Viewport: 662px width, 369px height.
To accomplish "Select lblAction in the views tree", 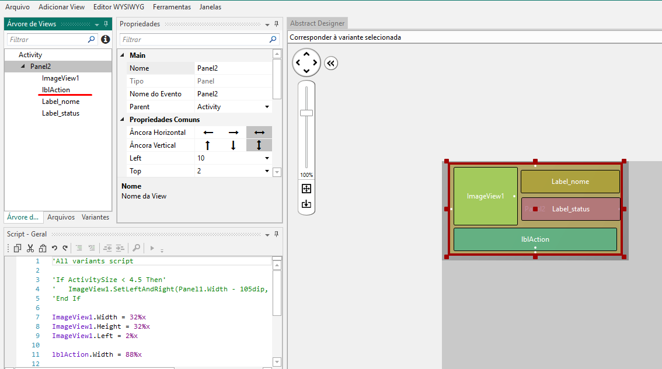I will pos(56,90).
